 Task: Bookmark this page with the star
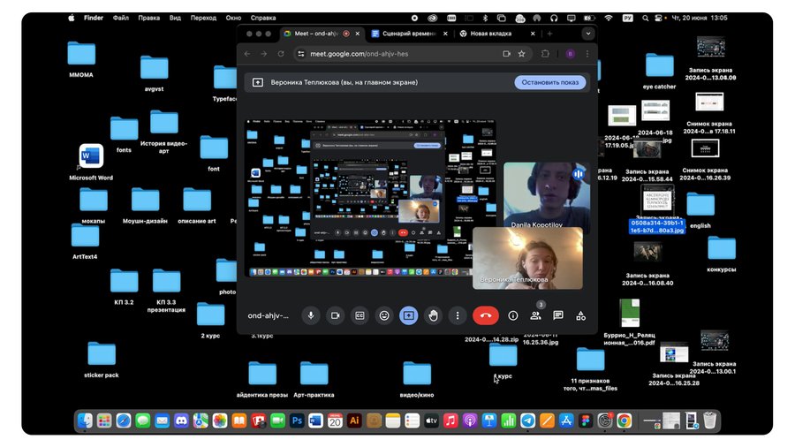coord(521,54)
